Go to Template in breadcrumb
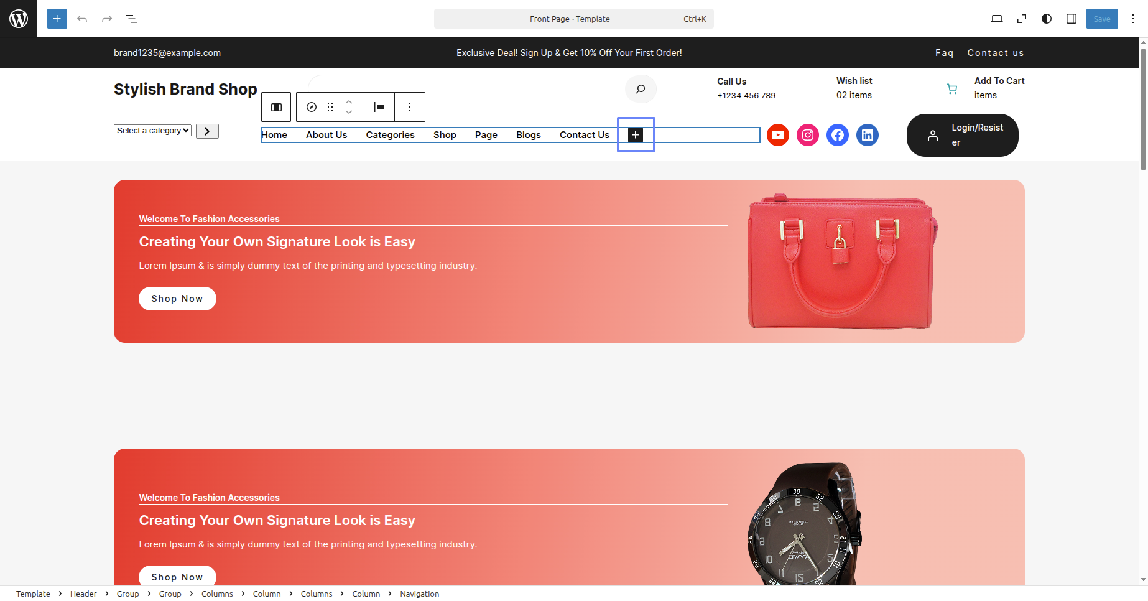The height and width of the screenshot is (601, 1148). [33, 594]
